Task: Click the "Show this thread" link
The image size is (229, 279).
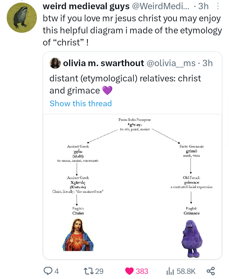Action: click(x=81, y=103)
